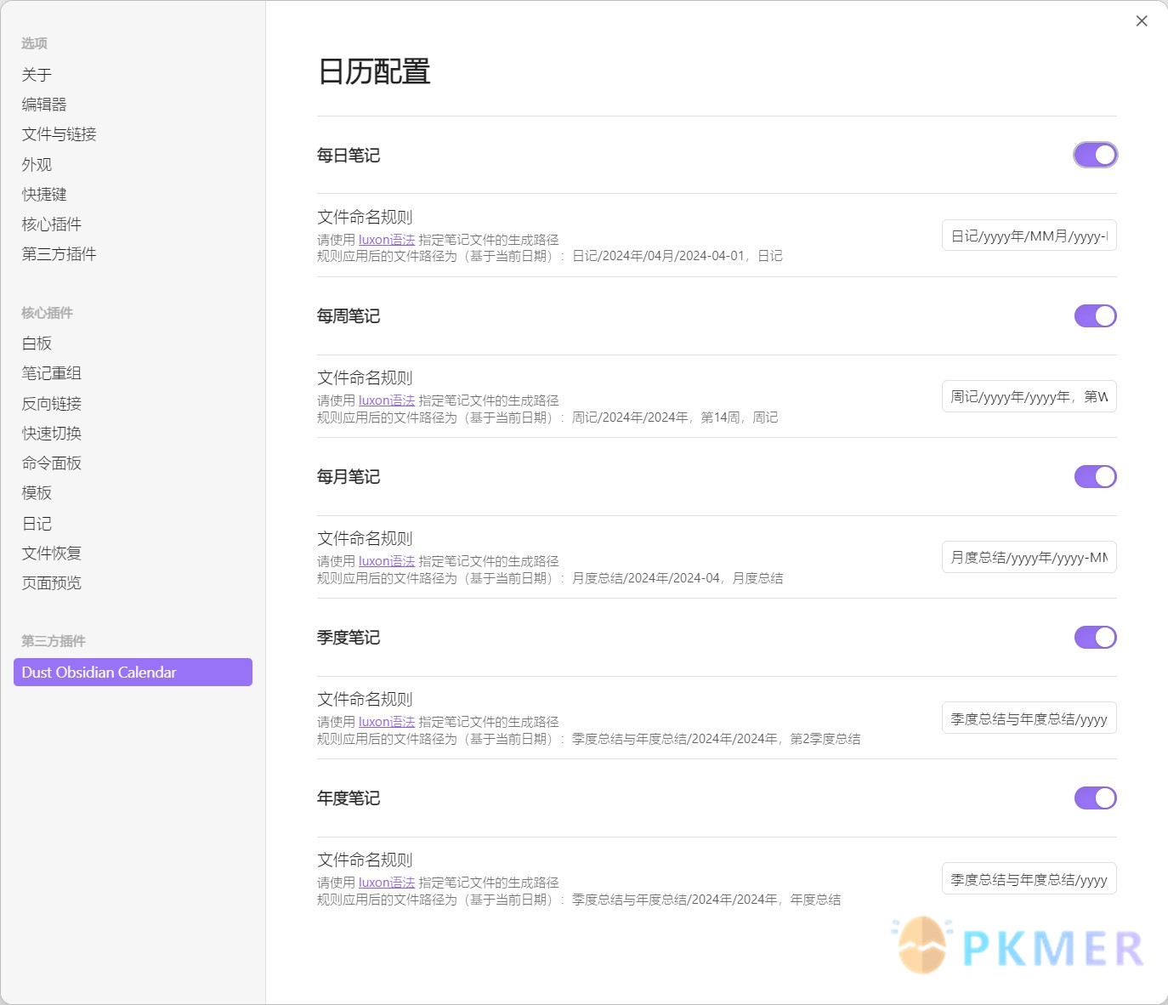1168x1005 pixels.
Task: Open the luxon语法 link under 年度笔记
Action: (x=386, y=883)
